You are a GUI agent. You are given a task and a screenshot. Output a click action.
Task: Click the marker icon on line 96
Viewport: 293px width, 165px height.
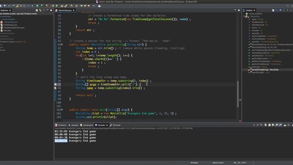click(x=55, y=88)
